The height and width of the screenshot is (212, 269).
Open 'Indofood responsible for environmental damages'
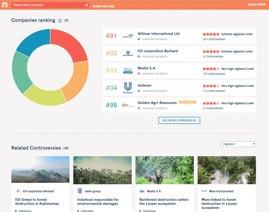98,202
